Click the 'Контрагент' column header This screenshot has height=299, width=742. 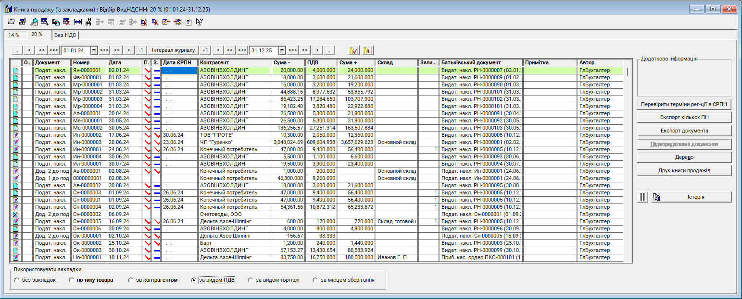pos(233,62)
